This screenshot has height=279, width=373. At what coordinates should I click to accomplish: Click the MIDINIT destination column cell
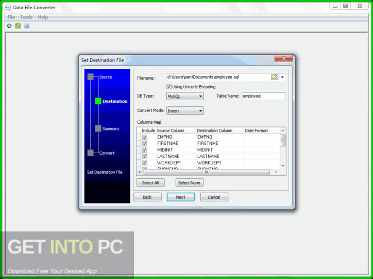pyautogui.click(x=221, y=150)
